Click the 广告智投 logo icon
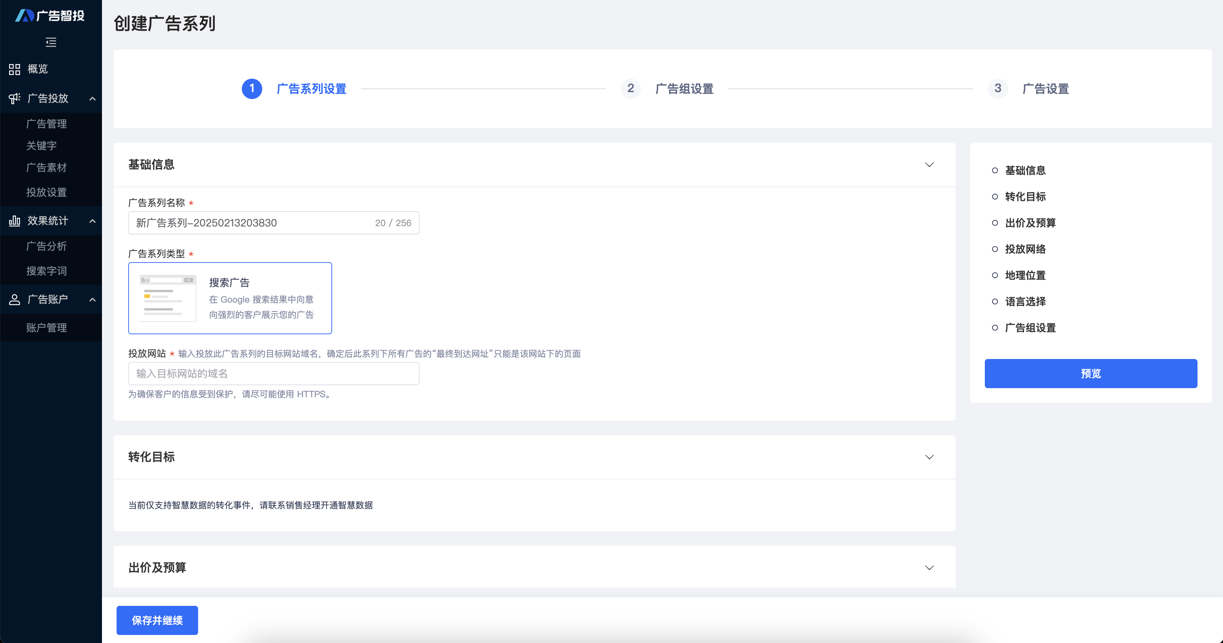This screenshot has width=1223, height=643. point(24,16)
